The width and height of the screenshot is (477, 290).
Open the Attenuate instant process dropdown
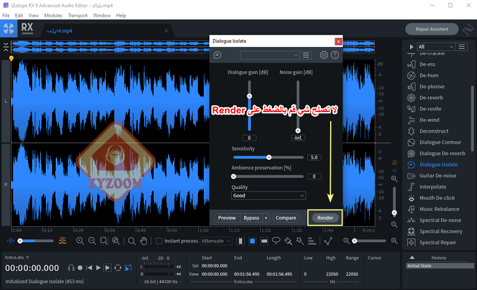[216, 241]
